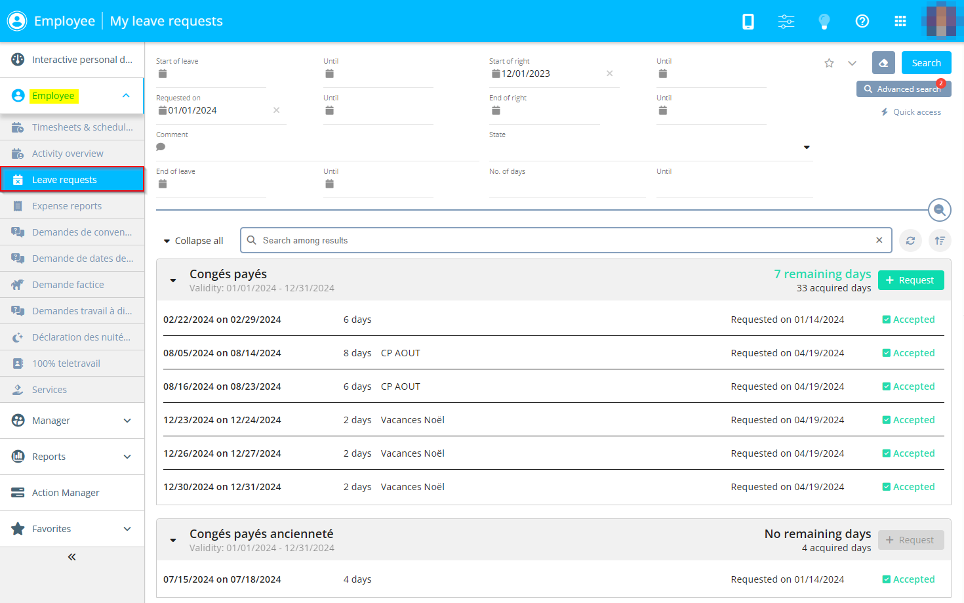Click the sort results icon
The image size is (964, 603).
click(x=940, y=241)
